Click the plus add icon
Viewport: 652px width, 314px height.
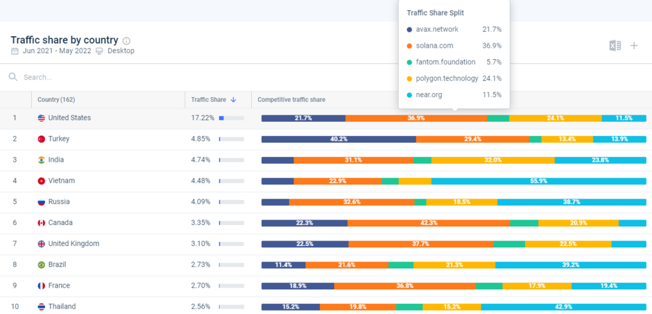(x=634, y=46)
